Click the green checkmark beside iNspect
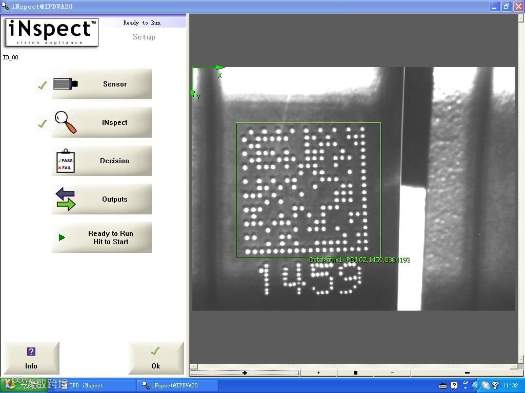Viewport: 525px width, 393px height. pyautogui.click(x=42, y=124)
